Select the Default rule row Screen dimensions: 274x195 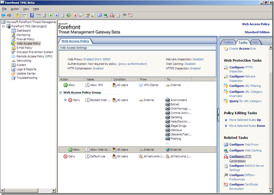(x=137, y=156)
